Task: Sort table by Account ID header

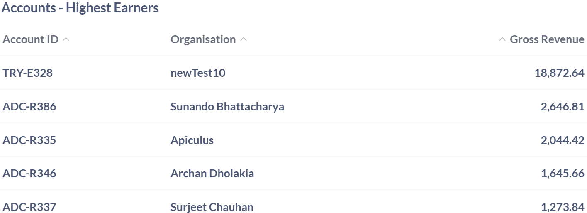Action: [30, 39]
